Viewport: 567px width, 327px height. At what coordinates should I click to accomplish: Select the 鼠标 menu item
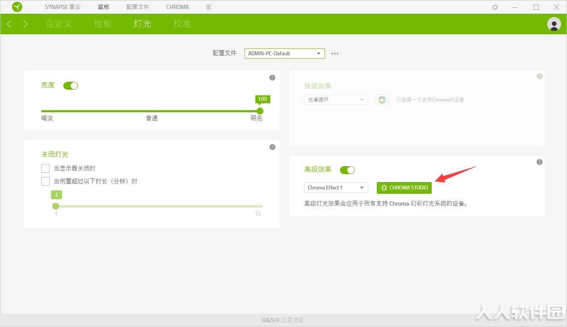click(x=104, y=7)
